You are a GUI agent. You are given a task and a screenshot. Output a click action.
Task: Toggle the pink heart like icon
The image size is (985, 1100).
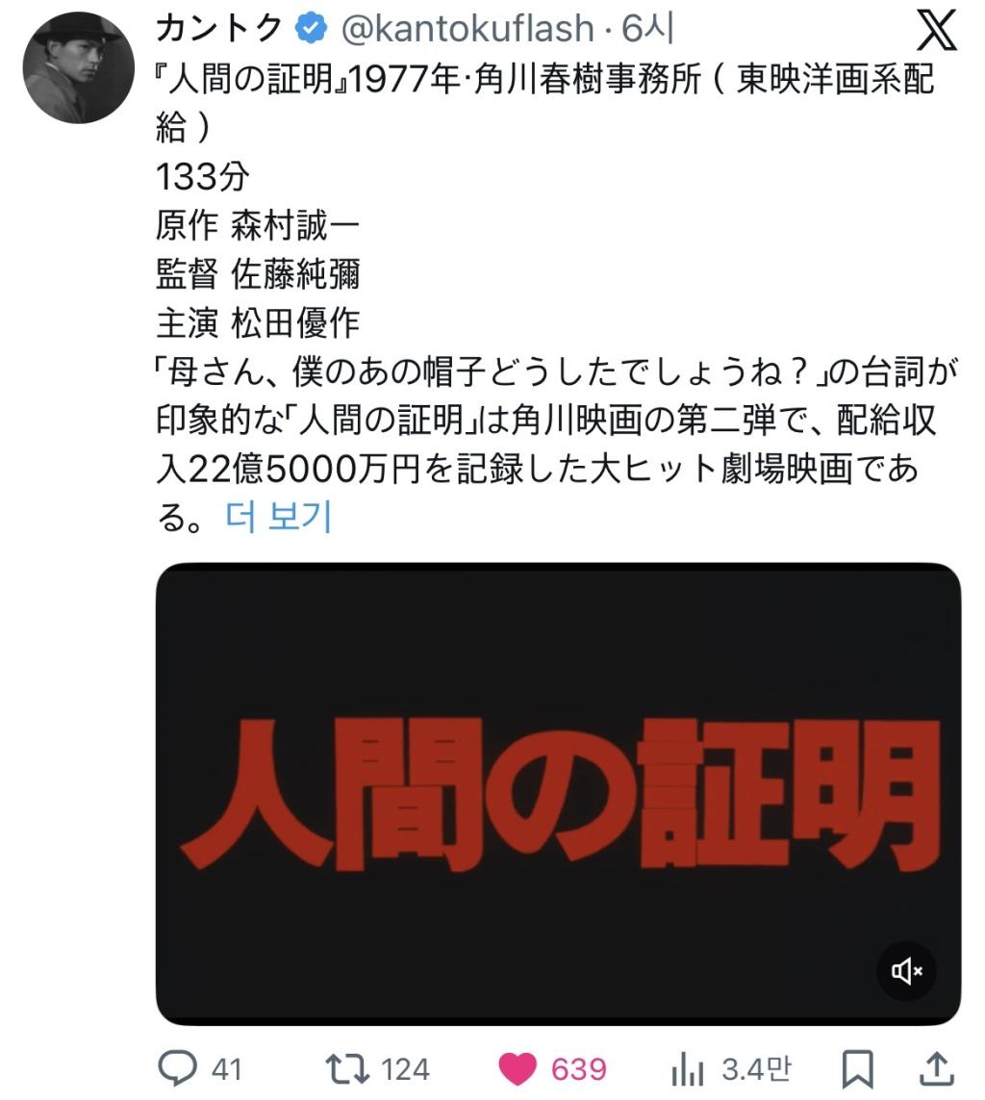click(x=518, y=1069)
